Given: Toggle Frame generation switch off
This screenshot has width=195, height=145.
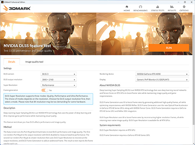Looking at the screenshot, I should coord(45,90).
